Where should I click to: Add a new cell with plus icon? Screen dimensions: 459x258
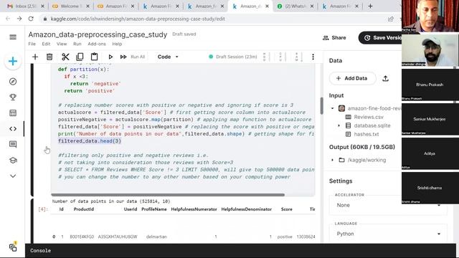(35, 57)
